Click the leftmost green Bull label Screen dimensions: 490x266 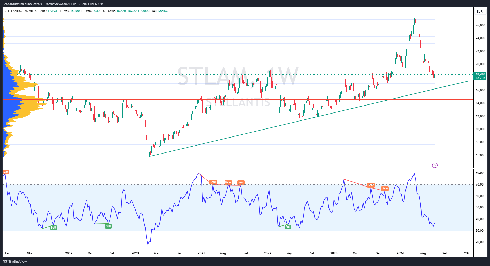[x=53, y=228]
